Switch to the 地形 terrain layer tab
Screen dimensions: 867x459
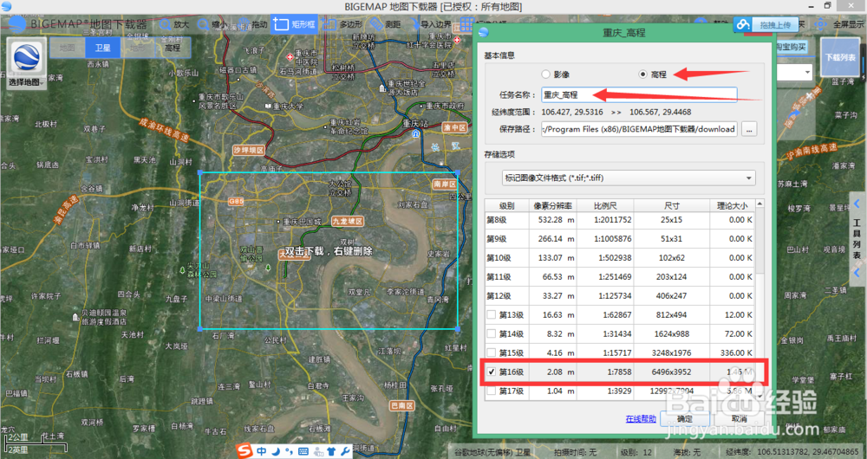pyautogui.click(x=137, y=48)
